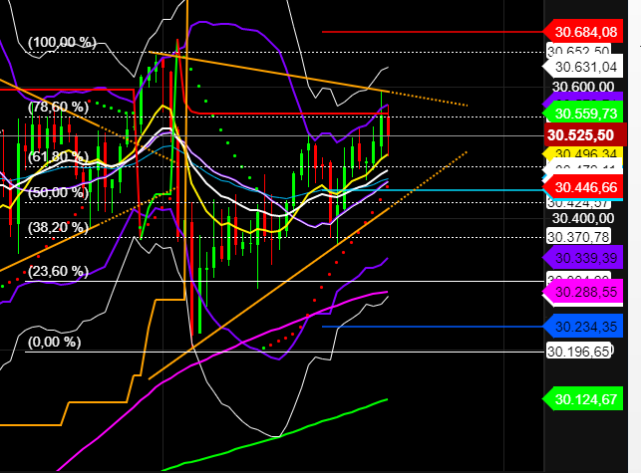The image size is (641, 473).
Task: Click the red 30.684,08 price label
Action: 583,32
